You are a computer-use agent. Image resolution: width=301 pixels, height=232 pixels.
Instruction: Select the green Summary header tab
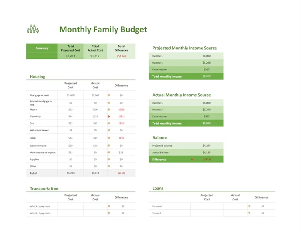click(42, 48)
